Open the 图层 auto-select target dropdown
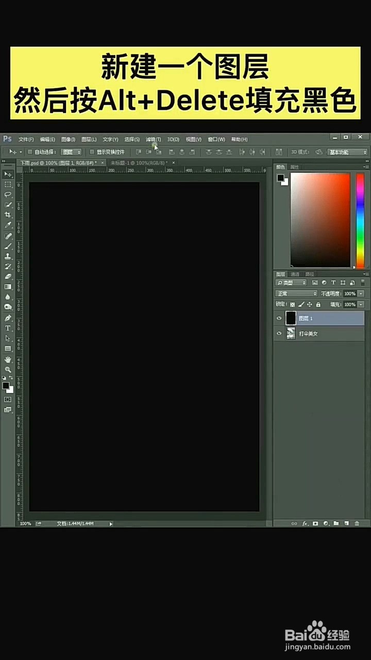Viewport: 371px width, 660px height. coord(71,152)
